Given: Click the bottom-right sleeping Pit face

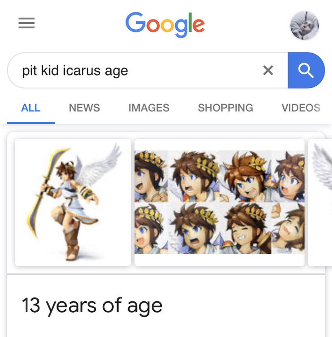Looking at the screenshot, I should (288, 228).
